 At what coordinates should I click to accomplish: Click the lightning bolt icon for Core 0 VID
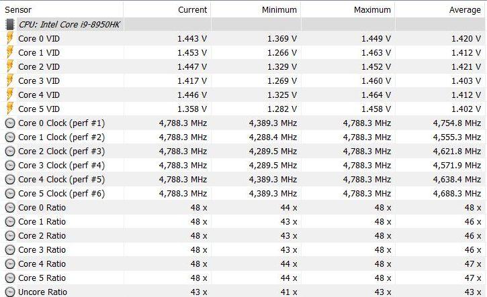[x=10, y=38]
